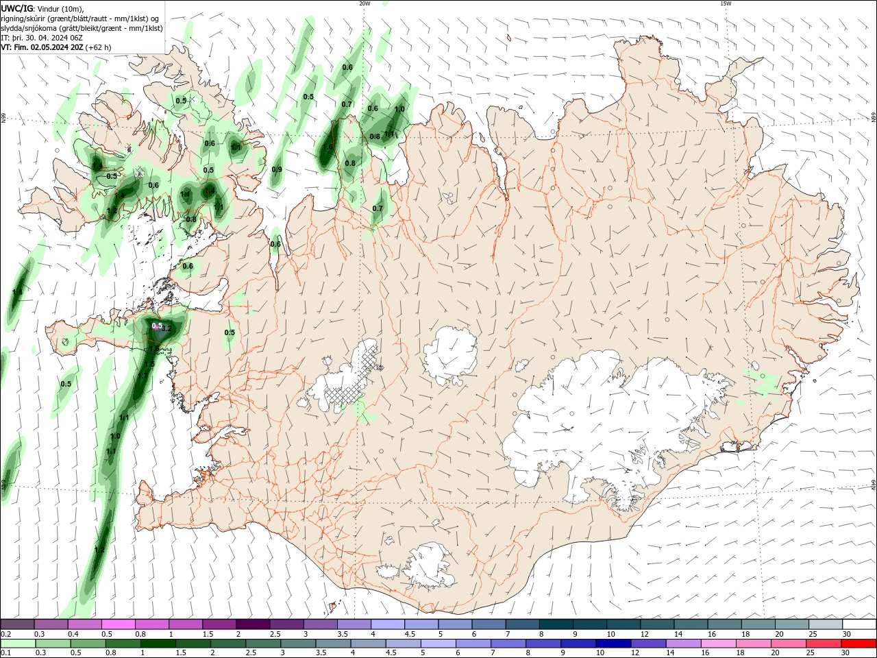
Task: Choose the lavender 4 swatch in upper legend row
Action: 388,624
